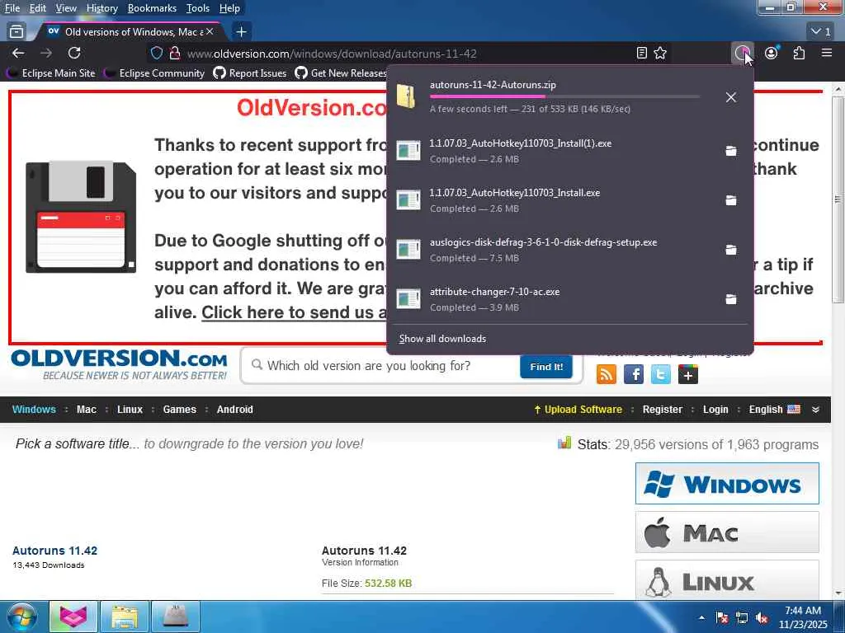Screen dimensions: 845x633
Task: Close the Old versions of Windows tab
Action: [210, 32]
